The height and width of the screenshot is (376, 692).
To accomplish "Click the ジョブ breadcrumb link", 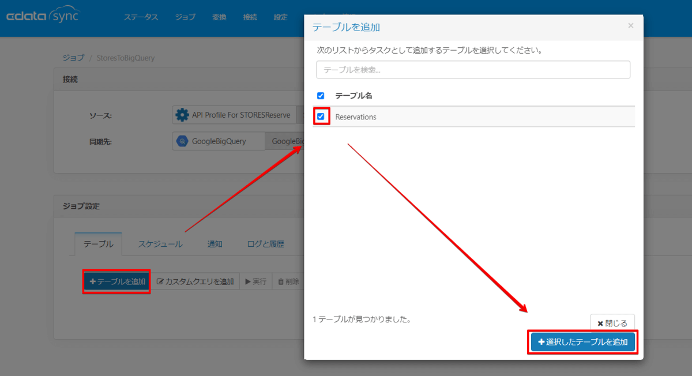I will pos(73,58).
